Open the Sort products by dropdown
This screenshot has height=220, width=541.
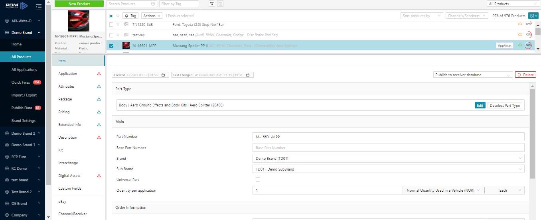[x=422, y=16]
